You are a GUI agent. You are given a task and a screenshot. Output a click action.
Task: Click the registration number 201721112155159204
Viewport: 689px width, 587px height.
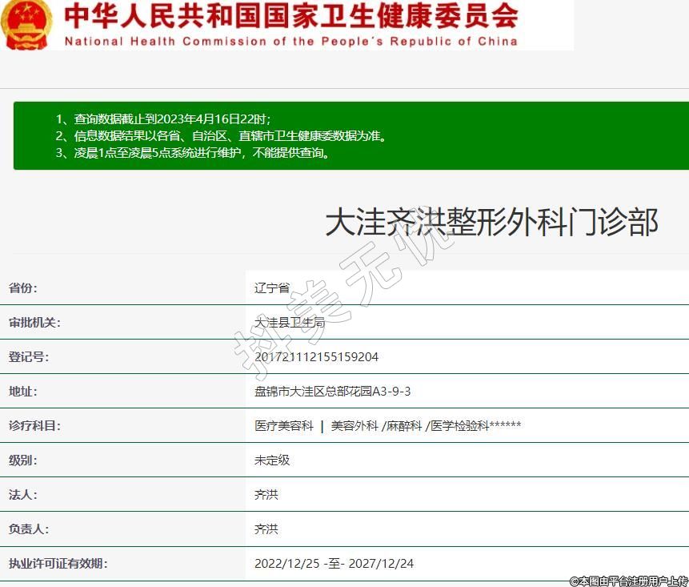coord(316,356)
